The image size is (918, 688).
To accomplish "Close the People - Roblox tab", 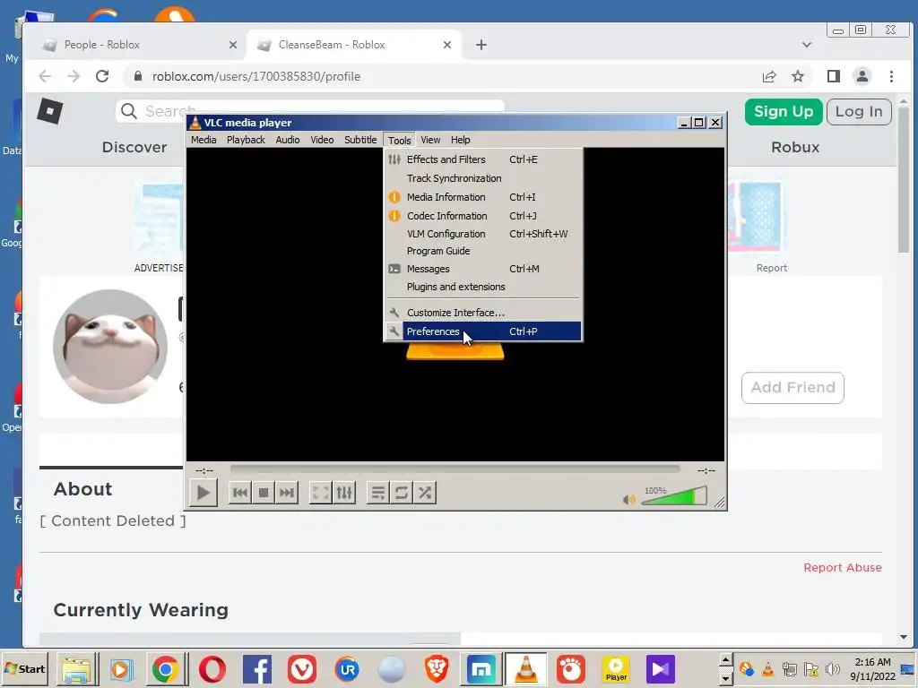I will 233,45.
